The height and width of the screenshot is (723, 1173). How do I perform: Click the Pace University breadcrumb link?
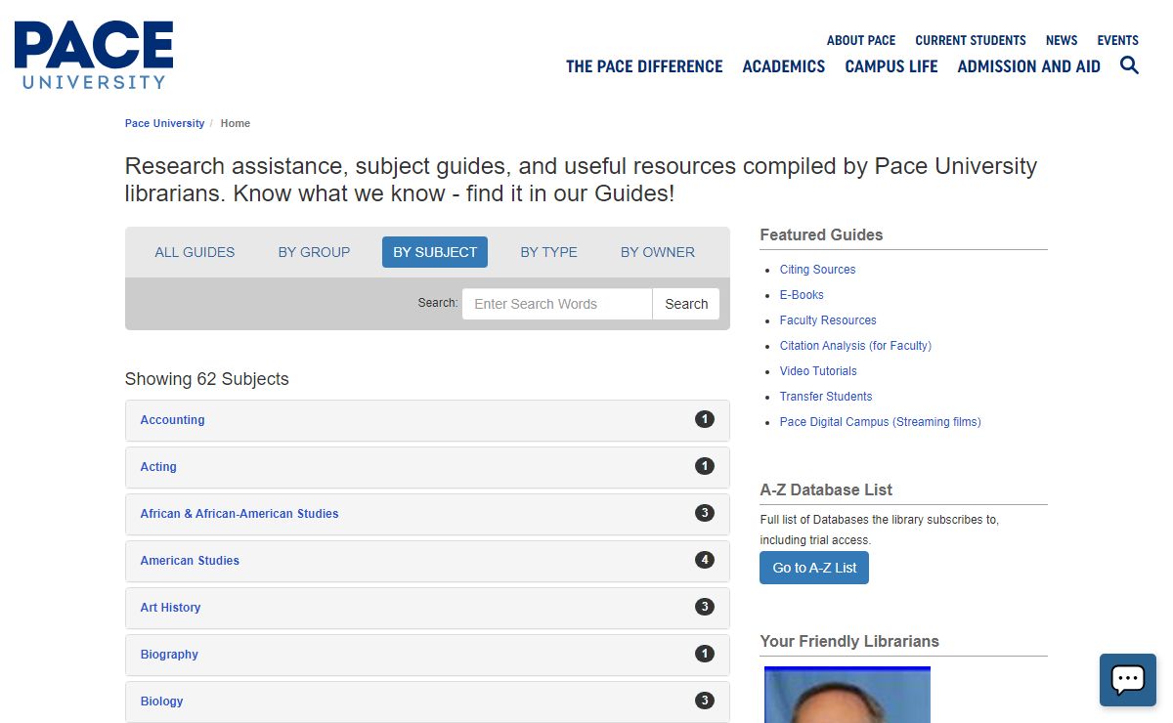(x=164, y=123)
